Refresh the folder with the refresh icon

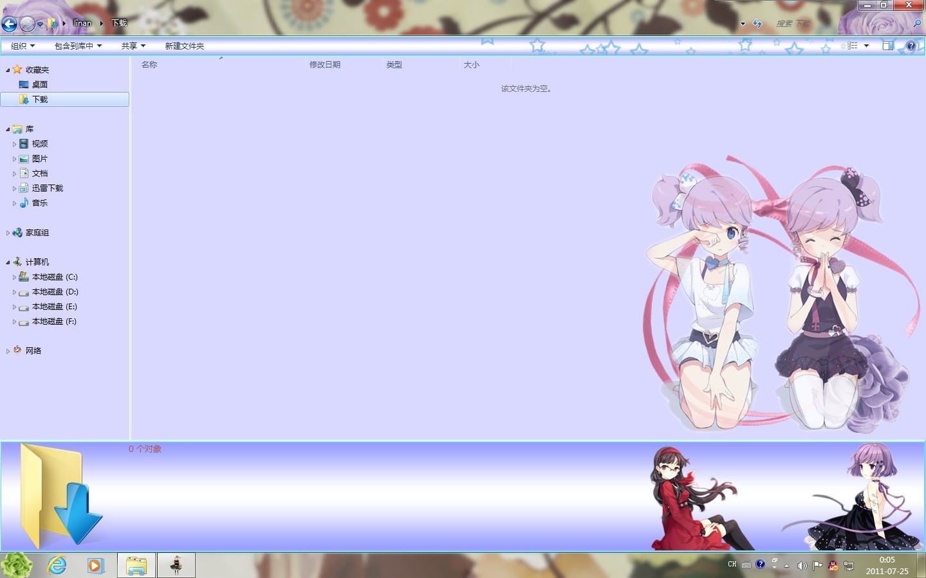(x=757, y=24)
